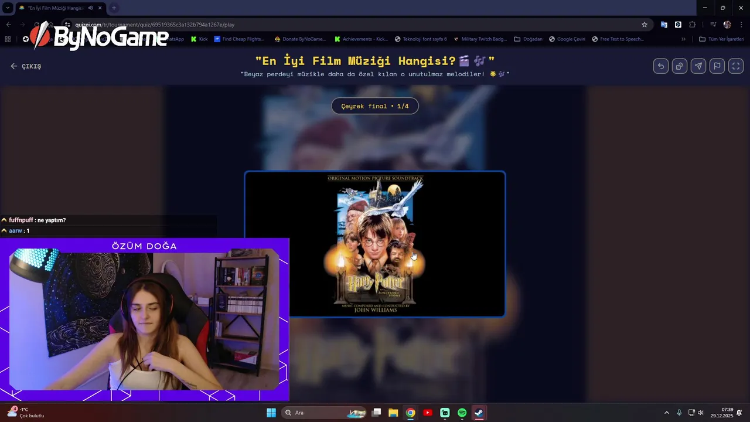Viewport: 750px width, 422px height.
Task: Click the translate extension icon in toolbar
Action: 664,25
